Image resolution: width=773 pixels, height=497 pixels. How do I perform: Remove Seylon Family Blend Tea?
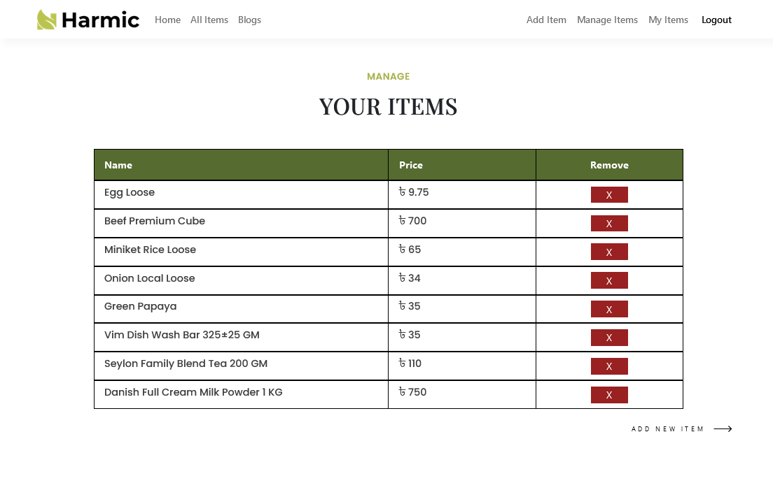609,366
